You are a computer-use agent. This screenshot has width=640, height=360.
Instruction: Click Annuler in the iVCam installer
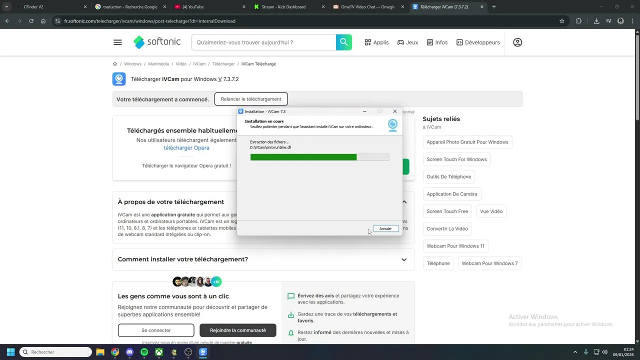[385, 228]
